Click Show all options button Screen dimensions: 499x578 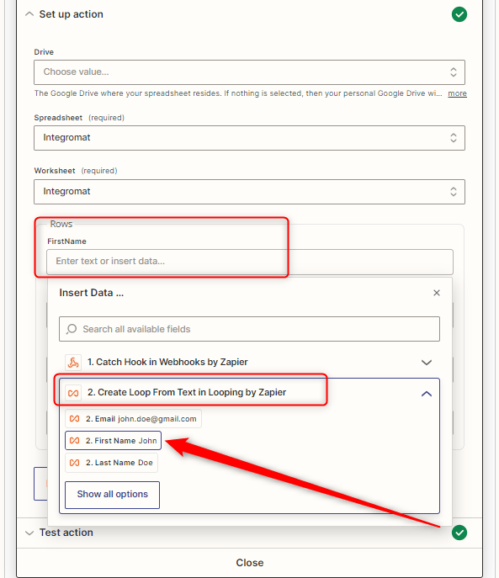112,495
